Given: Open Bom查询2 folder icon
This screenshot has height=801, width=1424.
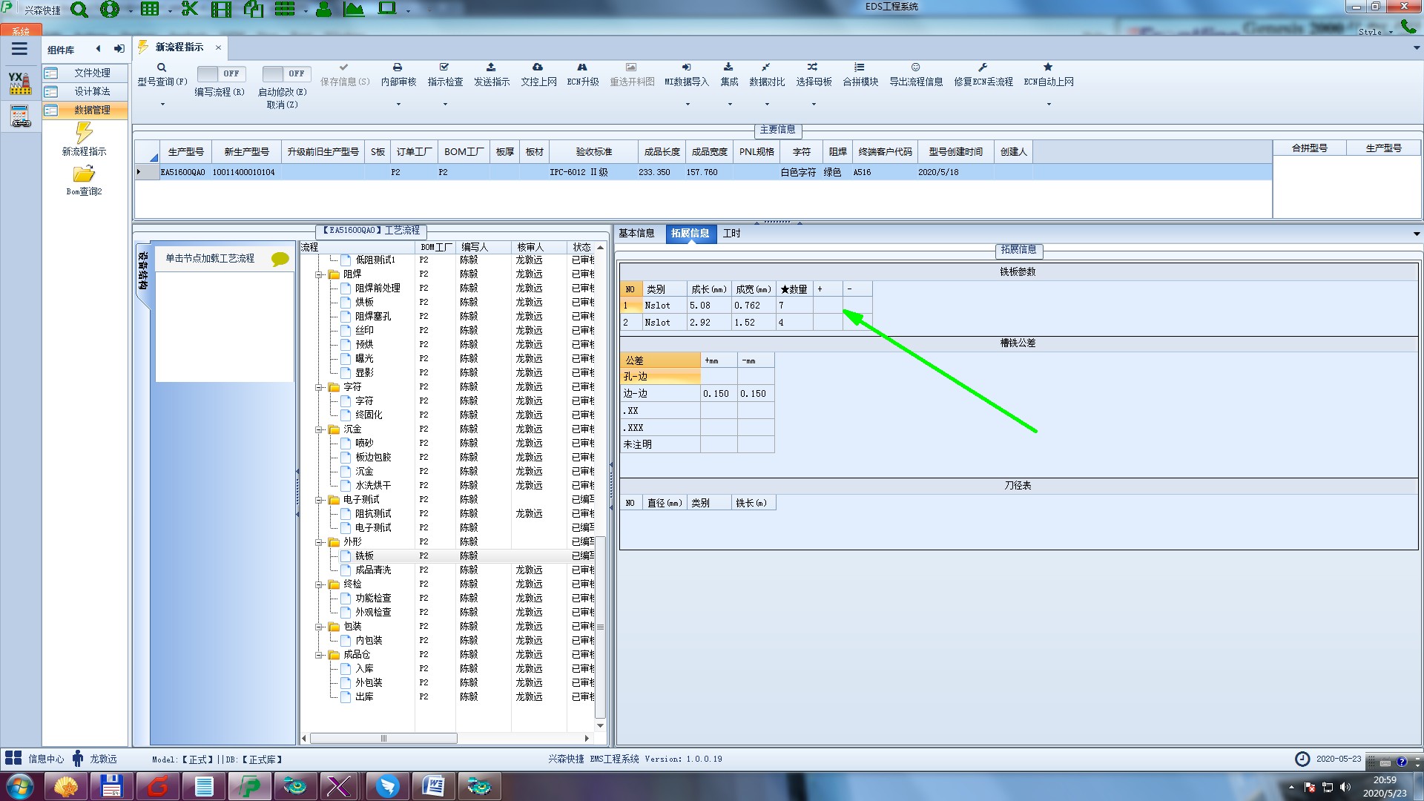Looking at the screenshot, I should click(x=84, y=174).
